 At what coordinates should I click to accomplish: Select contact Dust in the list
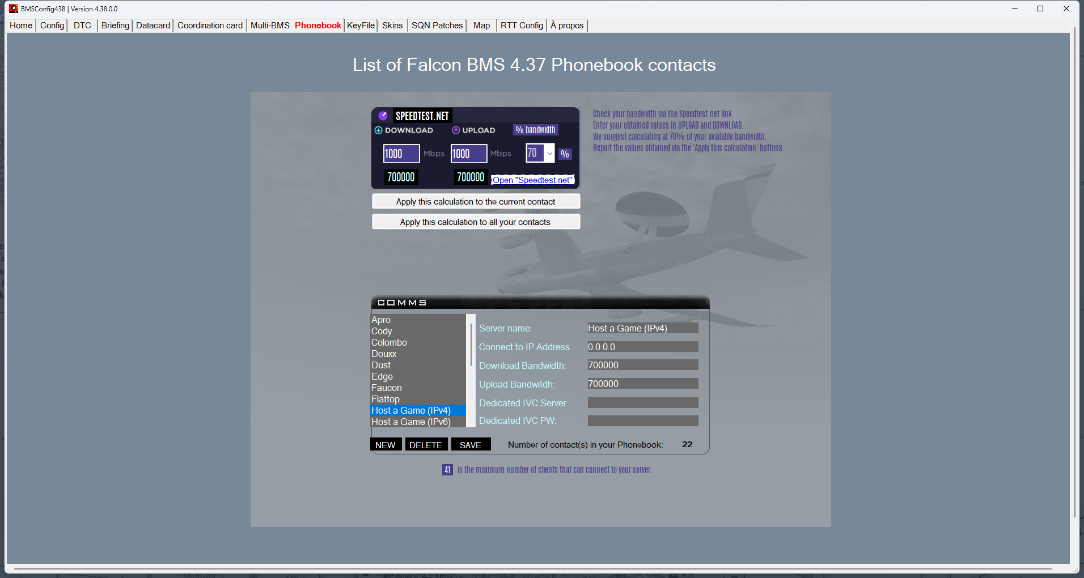(418, 365)
